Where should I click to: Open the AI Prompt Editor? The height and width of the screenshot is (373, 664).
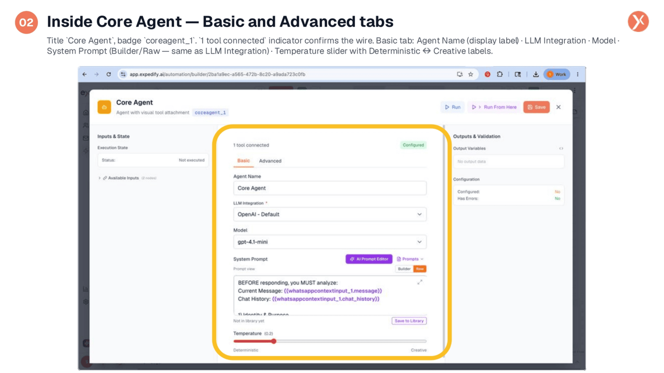(x=369, y=259)
